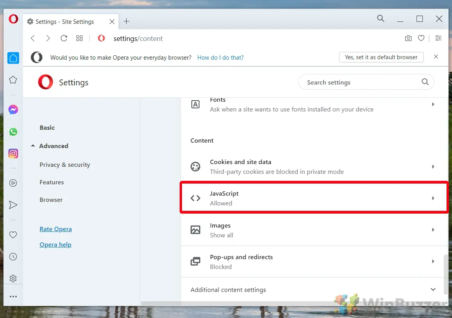Open WhatsApp from the sidebar
The height and width of the screenshot is (318, 452).
tap(13, 132)
